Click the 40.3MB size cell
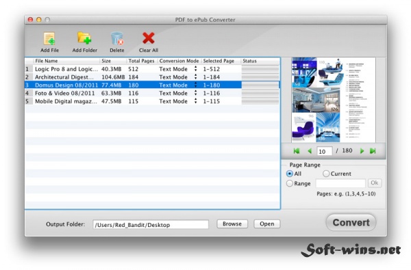This screenshot has width=411, height=270. 112,69
